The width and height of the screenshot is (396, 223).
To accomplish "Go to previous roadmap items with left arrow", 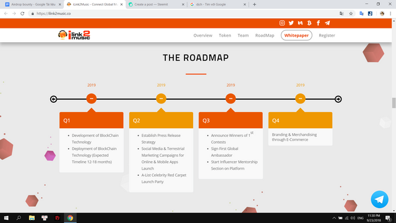I will [53, 99].
